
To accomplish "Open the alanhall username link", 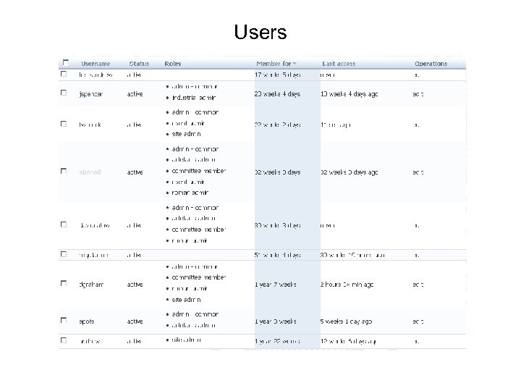I will click(x=92, y=172).
